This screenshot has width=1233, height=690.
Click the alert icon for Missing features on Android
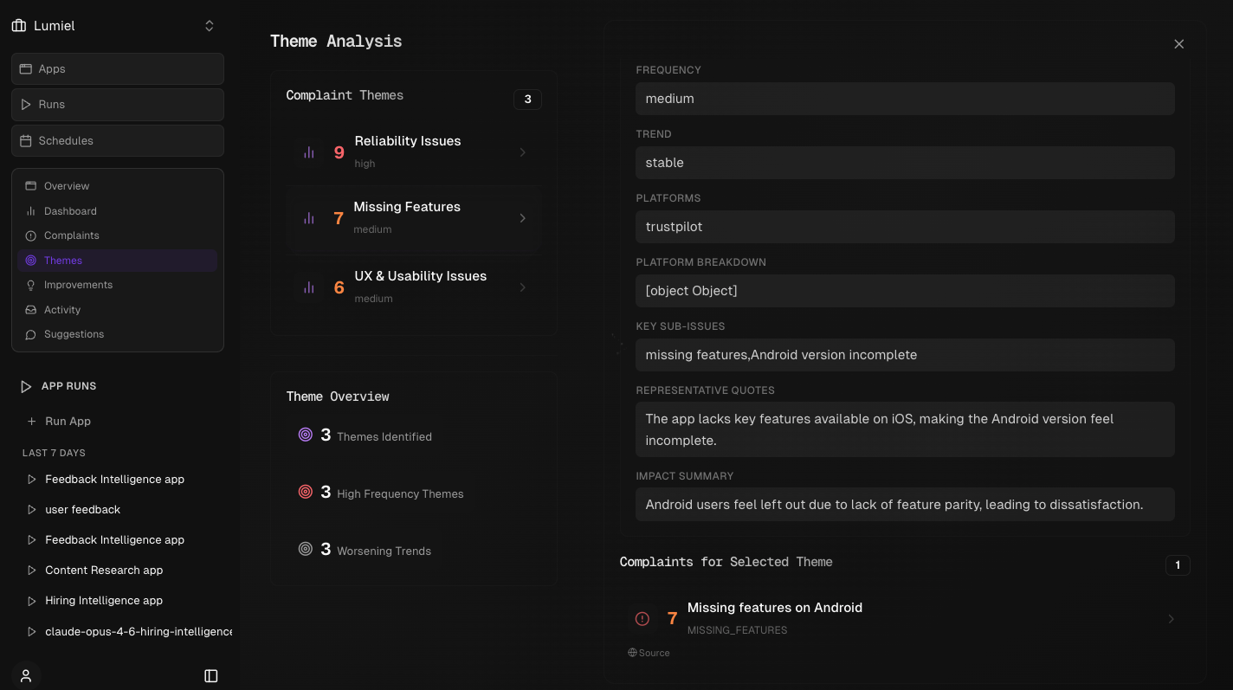point(642,618)
